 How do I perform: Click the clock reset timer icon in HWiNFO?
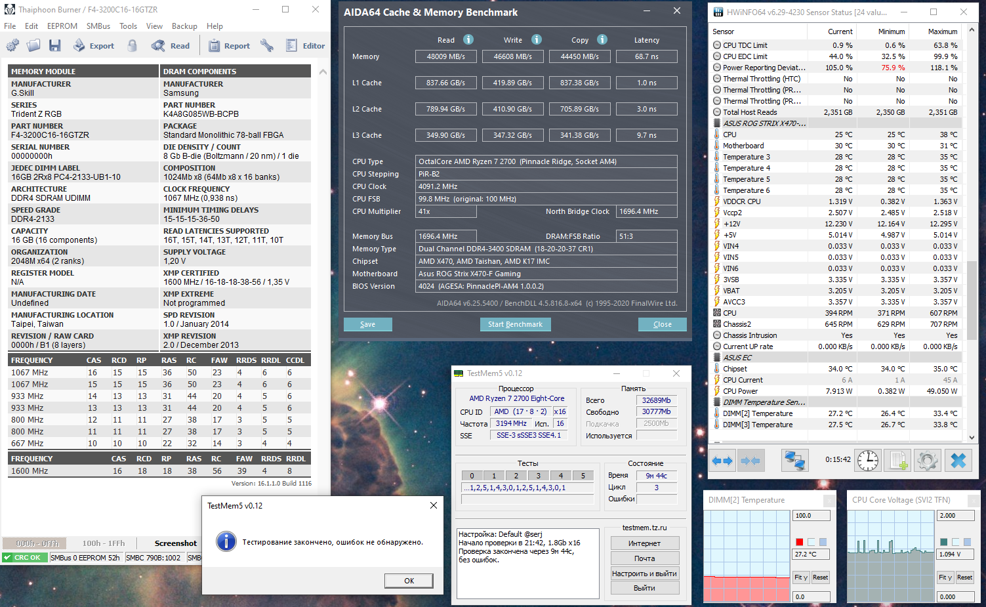pyautogui.click(x=868, y=461)
